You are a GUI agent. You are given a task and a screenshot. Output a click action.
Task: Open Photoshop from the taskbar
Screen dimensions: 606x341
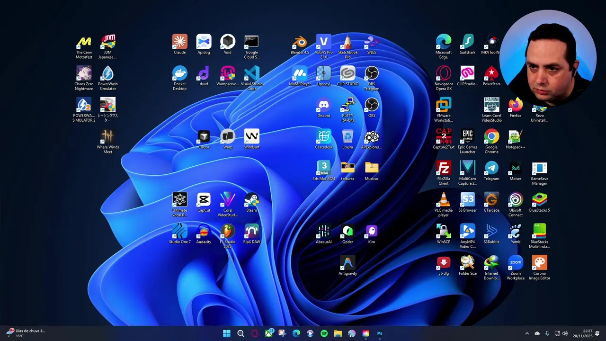coord(380,333)
